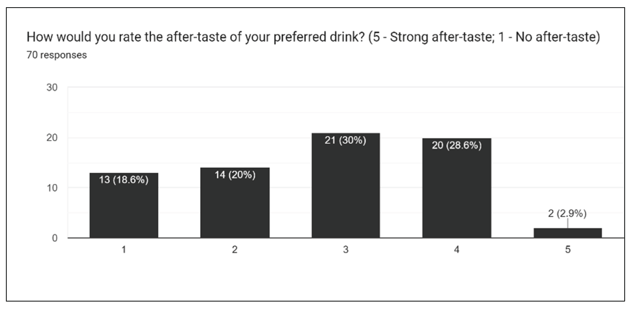Viewport: 631px width, 309px height.
Task: Click x-axis category label 5
Action: click(568, 249)
